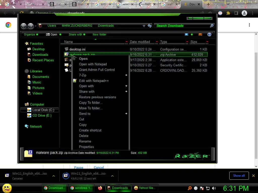The height and width of the screenshot is (193, 258).
Task: Open the view options dropdown arrow
Action: 192,34
